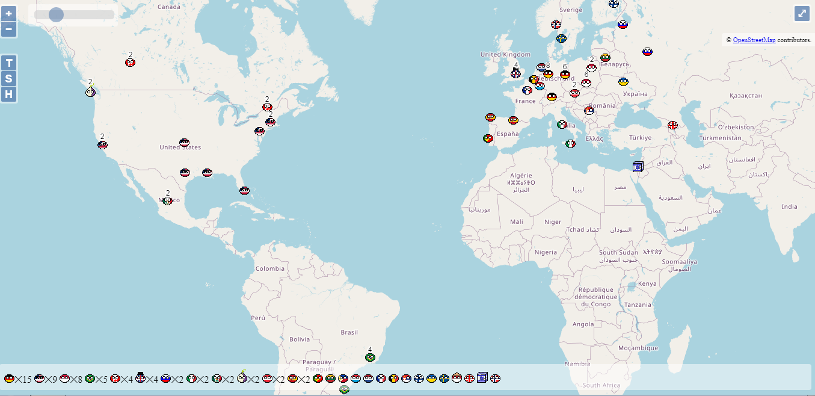Click Israel cube in the legend
815x396 pixels.
click(482, 377)
